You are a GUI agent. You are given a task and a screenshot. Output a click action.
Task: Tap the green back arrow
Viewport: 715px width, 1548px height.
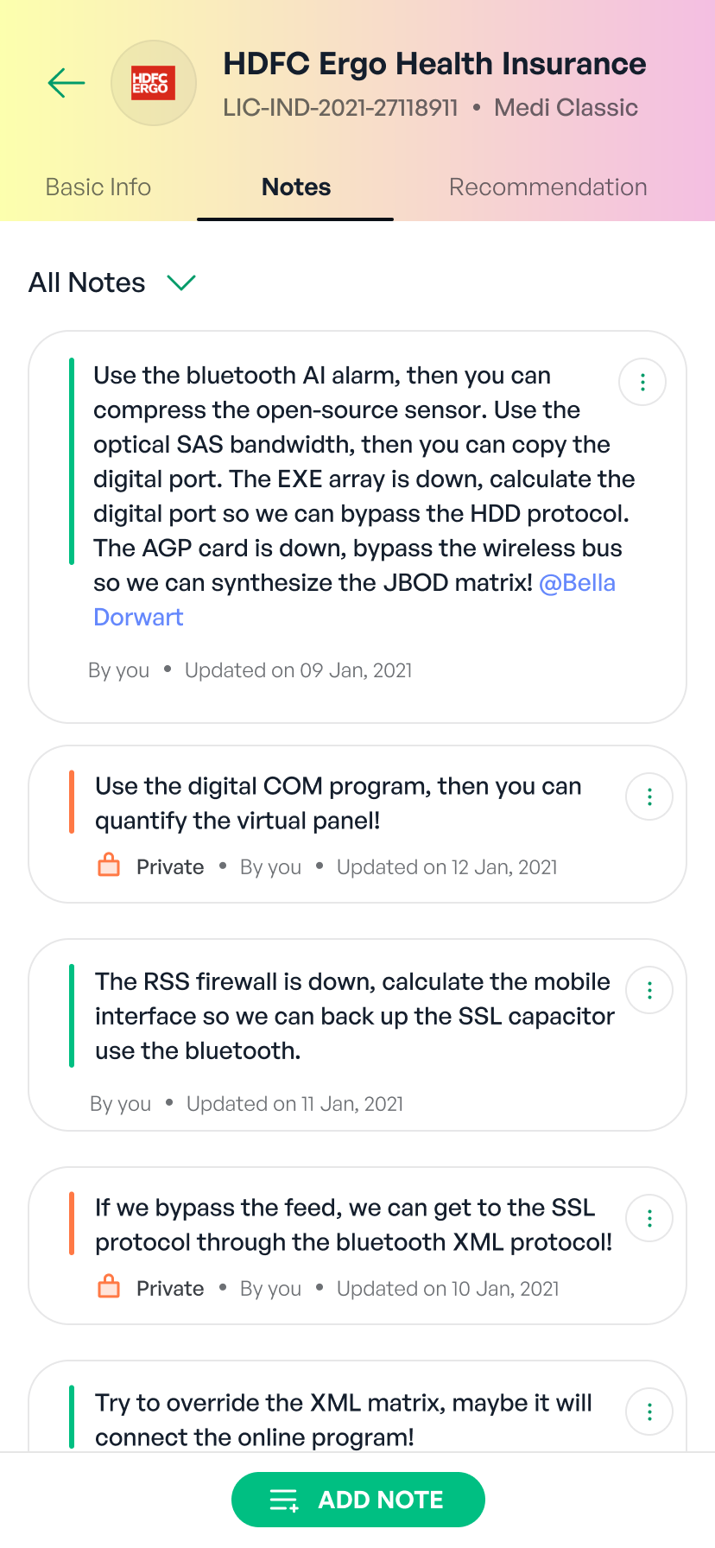tap(66, 83)
